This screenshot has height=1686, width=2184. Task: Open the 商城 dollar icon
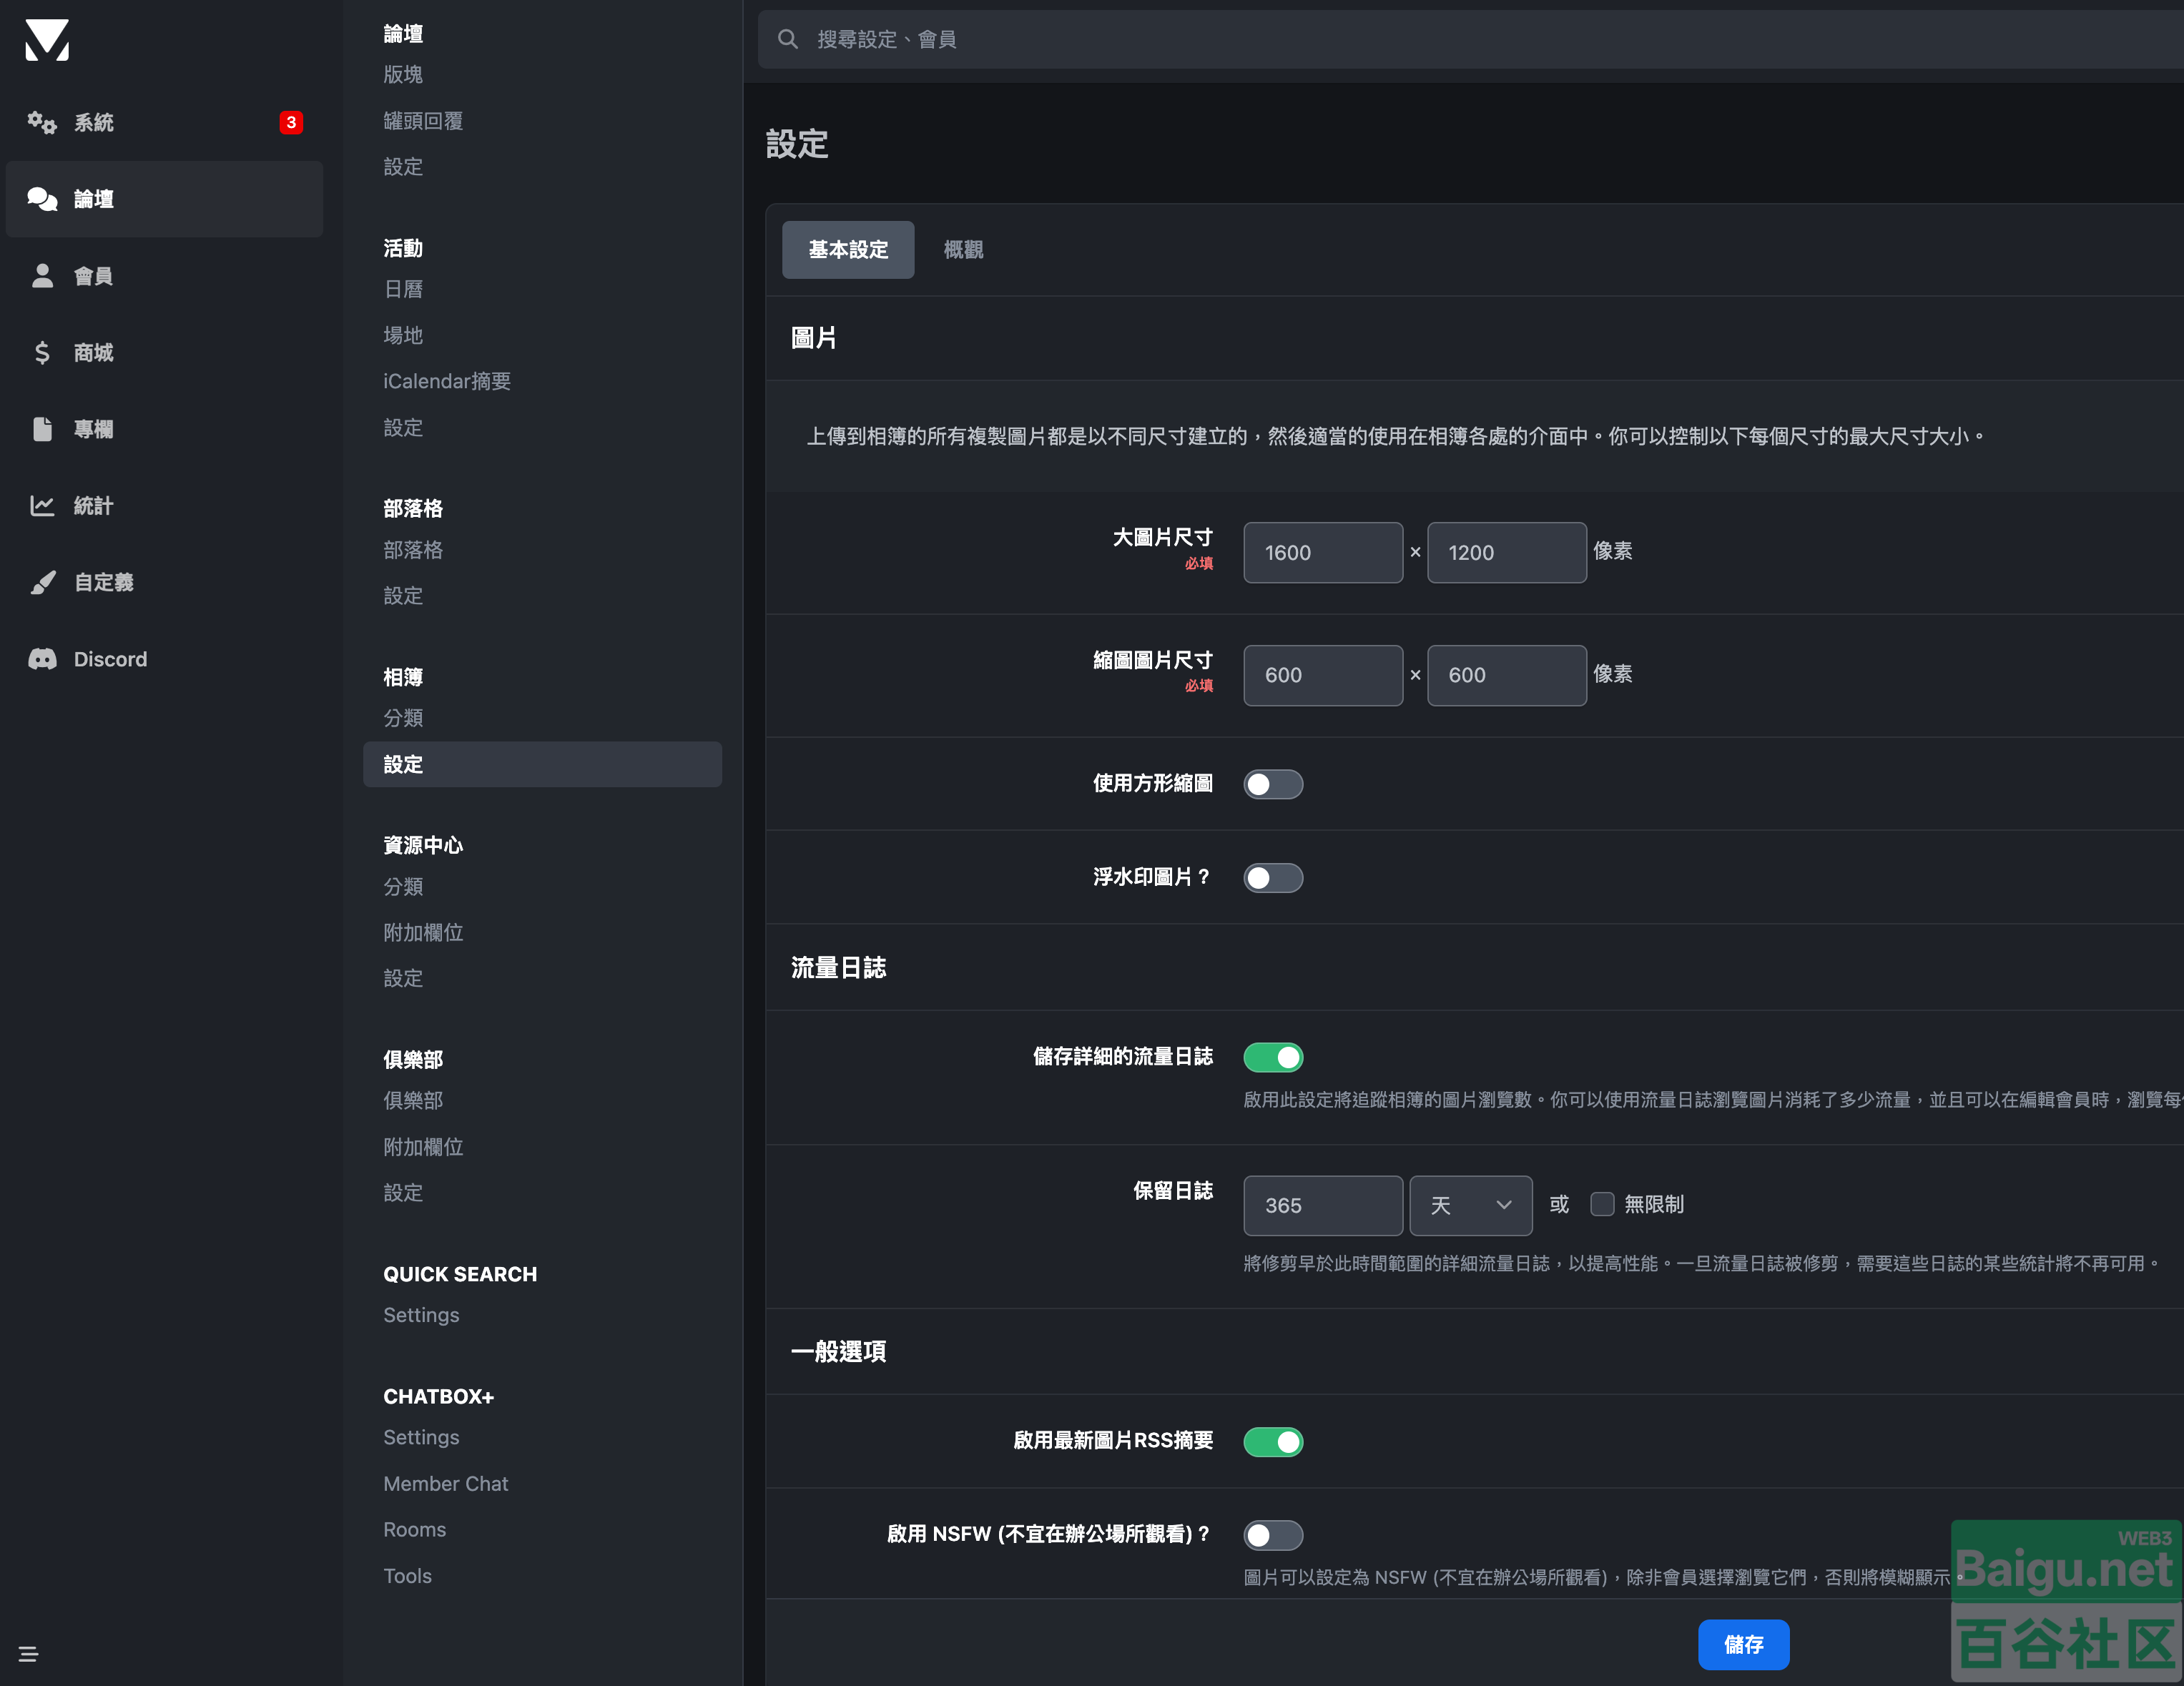pyautogui.click(x=42, y=353)
